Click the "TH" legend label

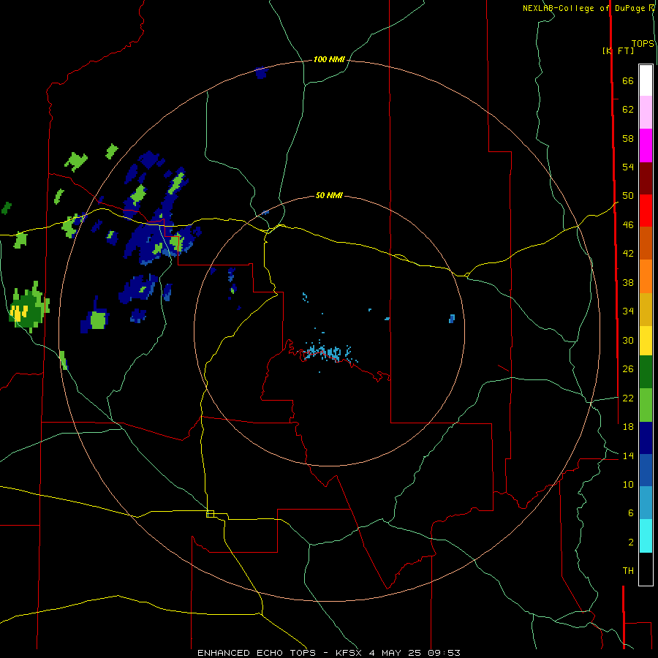tap(628, 571)
